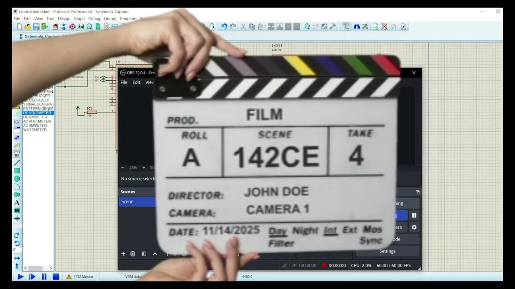515x289 pixels.
Task: Zoom in OBS preview with plus
Action: tap(144, 167)
